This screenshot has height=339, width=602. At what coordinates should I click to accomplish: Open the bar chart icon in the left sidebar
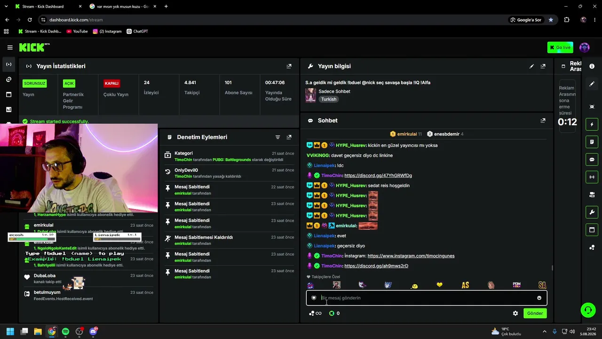8,110
